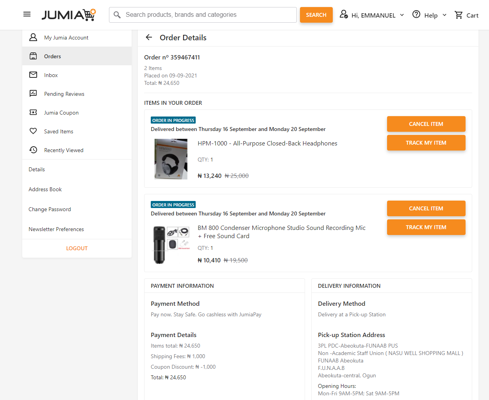This screenshot has width=489, height=400.
Task: Focus the product search input field
Action: pos(203,15)
